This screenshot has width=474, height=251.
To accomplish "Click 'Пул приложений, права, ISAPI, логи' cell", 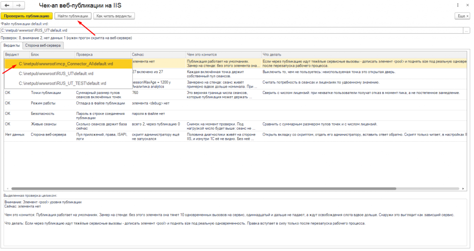I will 103,137.
